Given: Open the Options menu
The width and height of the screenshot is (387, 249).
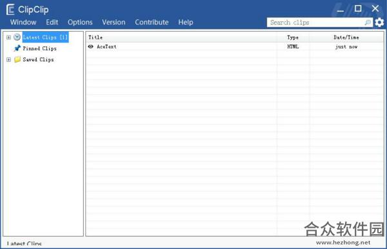Looking at the screenshot, I should (80, 22).
